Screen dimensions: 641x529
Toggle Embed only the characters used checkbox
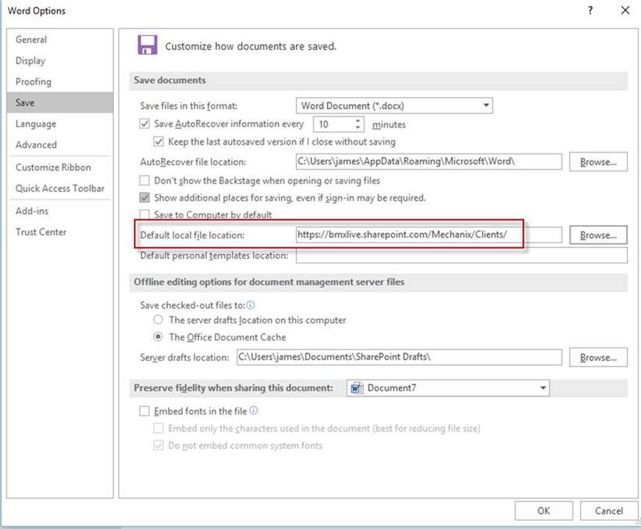[x=158, y=428]
